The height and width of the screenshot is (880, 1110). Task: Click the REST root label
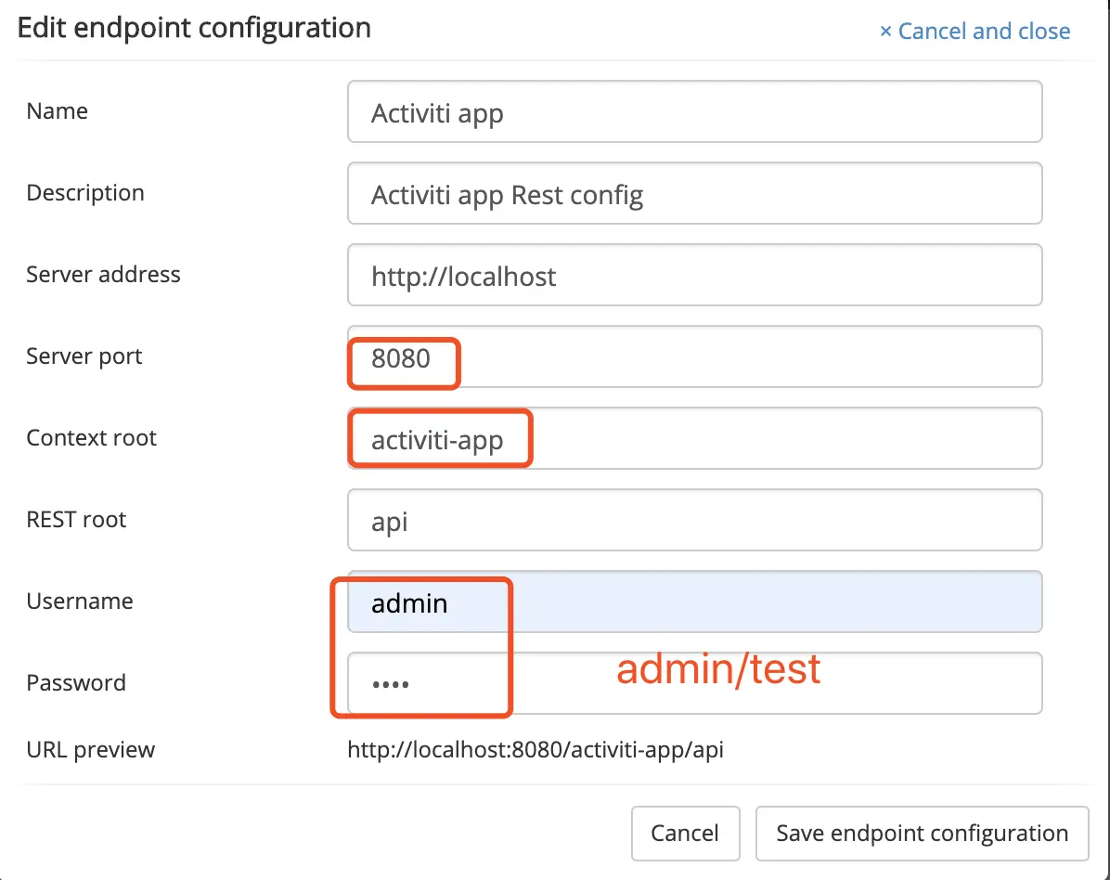click(76, 520)
